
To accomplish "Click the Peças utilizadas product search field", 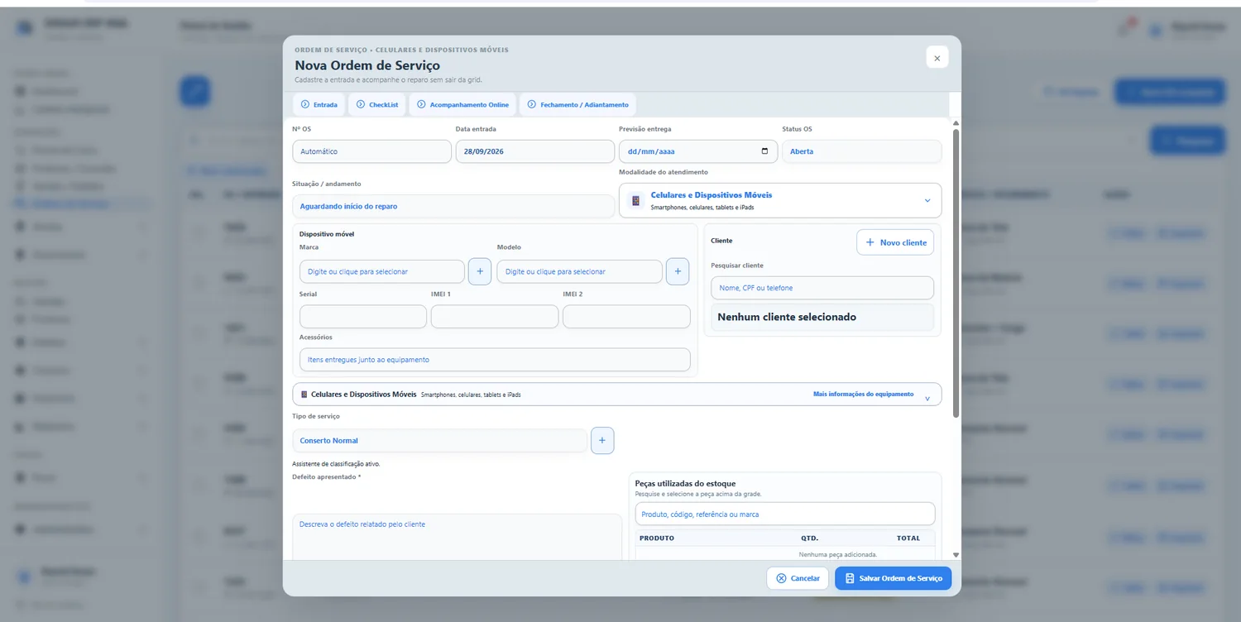I will click(785, 514).
